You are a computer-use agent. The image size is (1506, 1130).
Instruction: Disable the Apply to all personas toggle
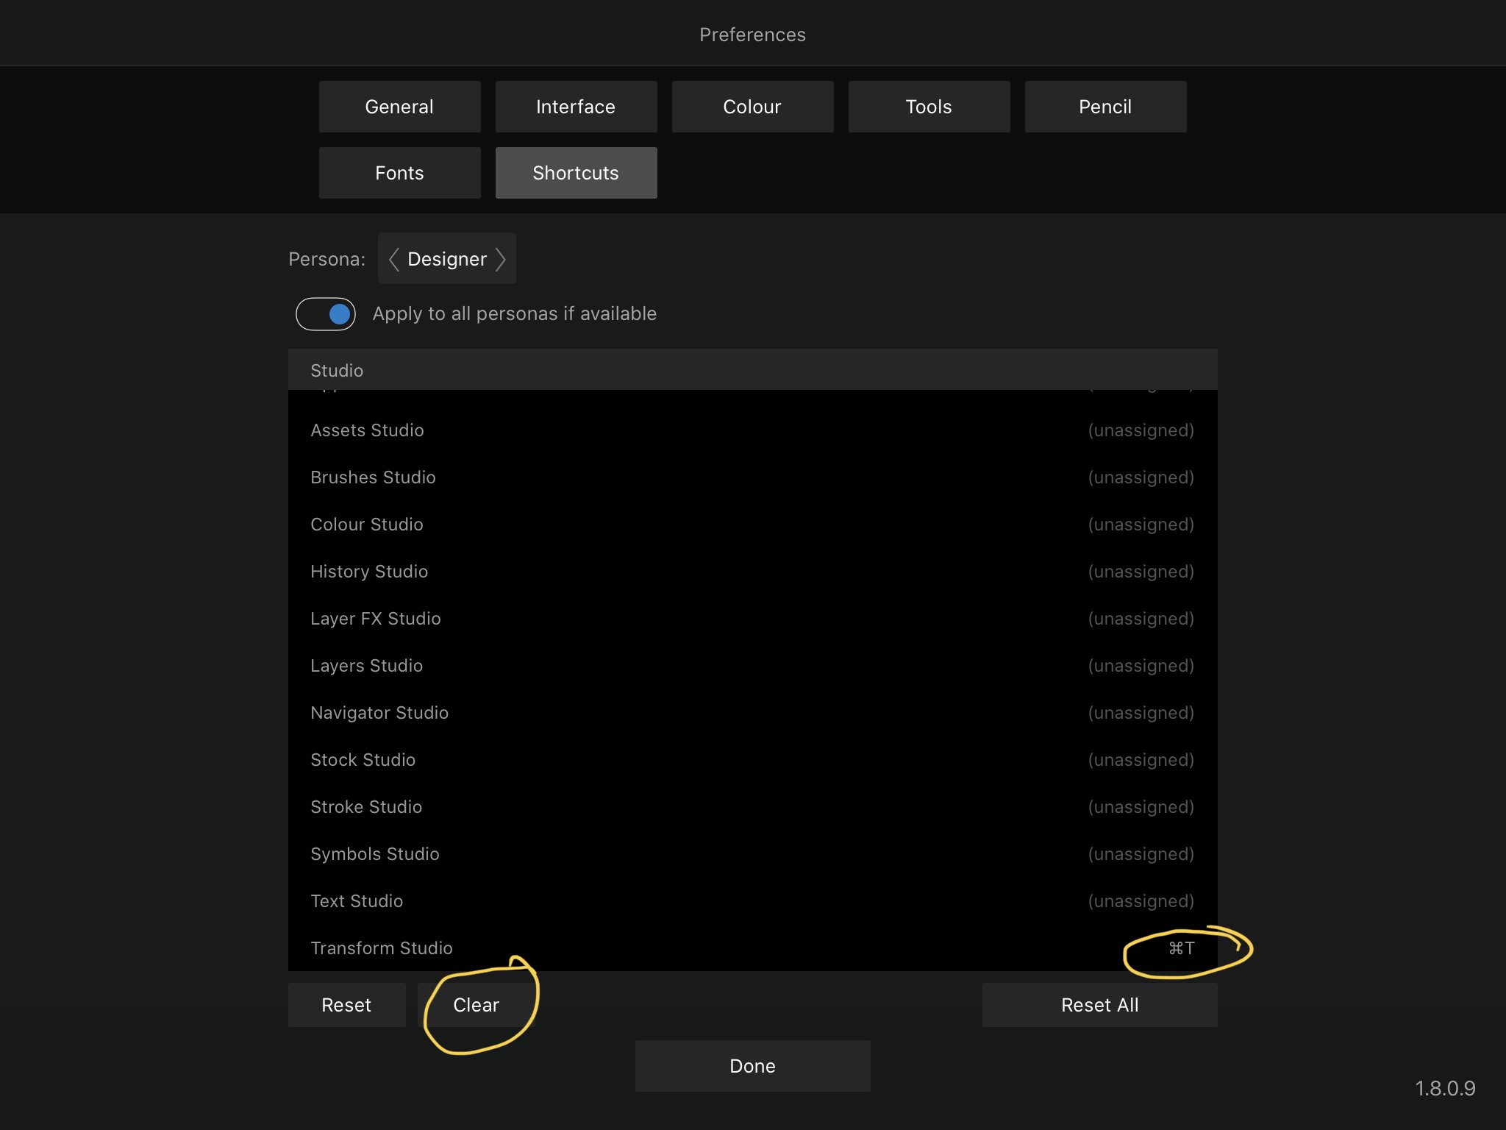coord(325,313)
